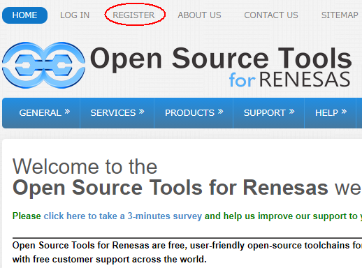Visit the ABOUT US page
This screenshot has height=268, width=362.
pos(199,15)
